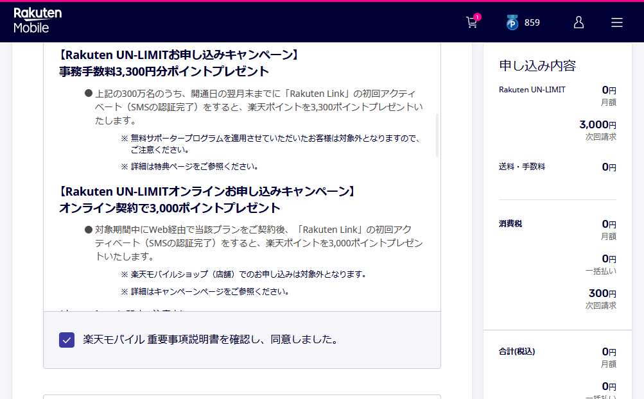Open the user account icon

click(579, 22)
